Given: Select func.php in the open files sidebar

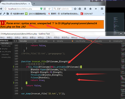Looking at the screenshot, I should coord(5,43).
